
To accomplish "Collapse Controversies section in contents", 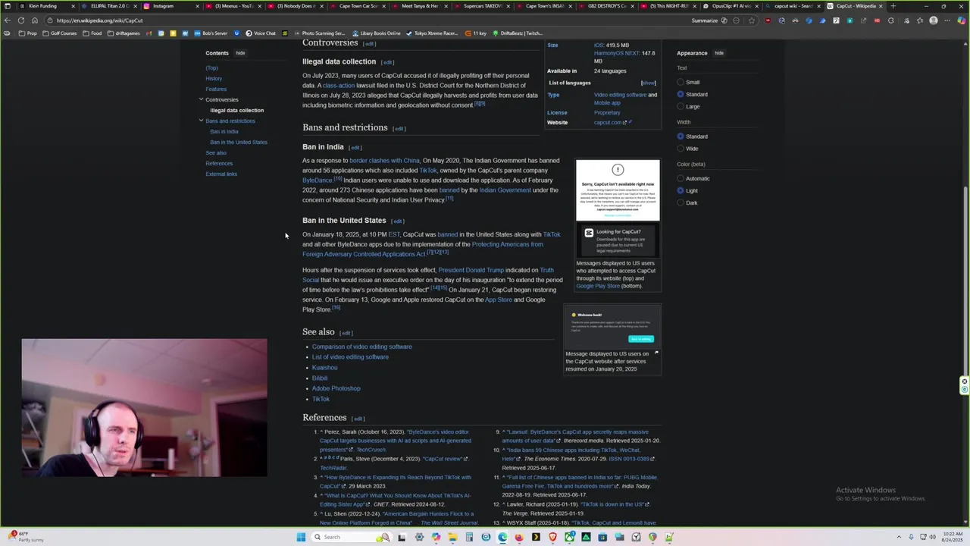I will point(201,99).
